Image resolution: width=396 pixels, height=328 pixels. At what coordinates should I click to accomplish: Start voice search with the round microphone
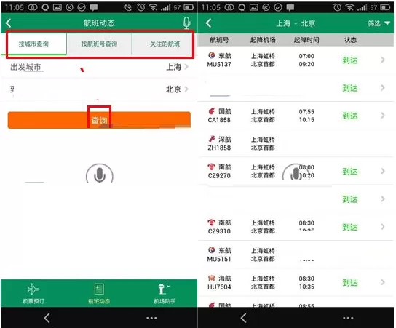pyautogui.click(x=100, y=174)
